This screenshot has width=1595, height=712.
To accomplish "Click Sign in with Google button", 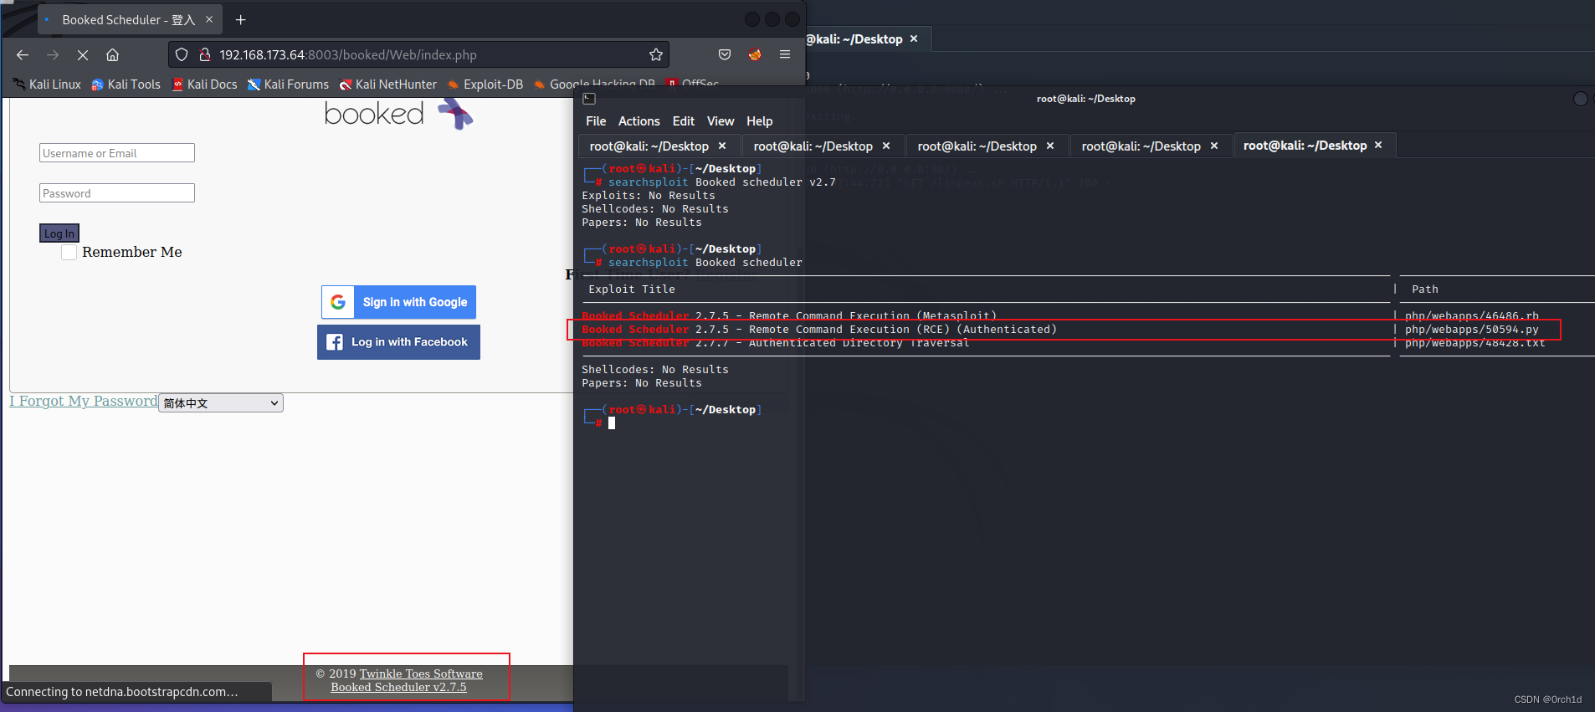I will pos(398,302).
